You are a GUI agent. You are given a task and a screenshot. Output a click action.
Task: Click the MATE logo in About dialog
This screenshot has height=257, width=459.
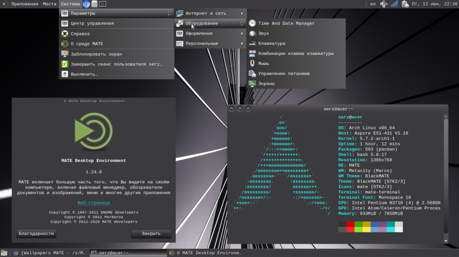coord(94,131)
